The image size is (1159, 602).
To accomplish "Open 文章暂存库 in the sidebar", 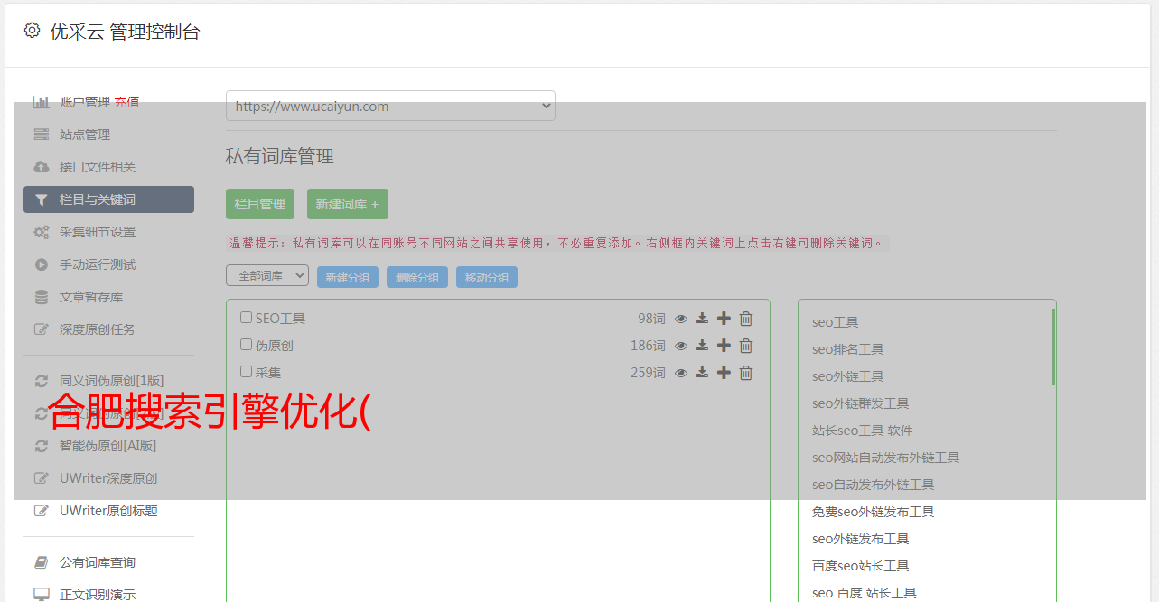I will 91,297.
